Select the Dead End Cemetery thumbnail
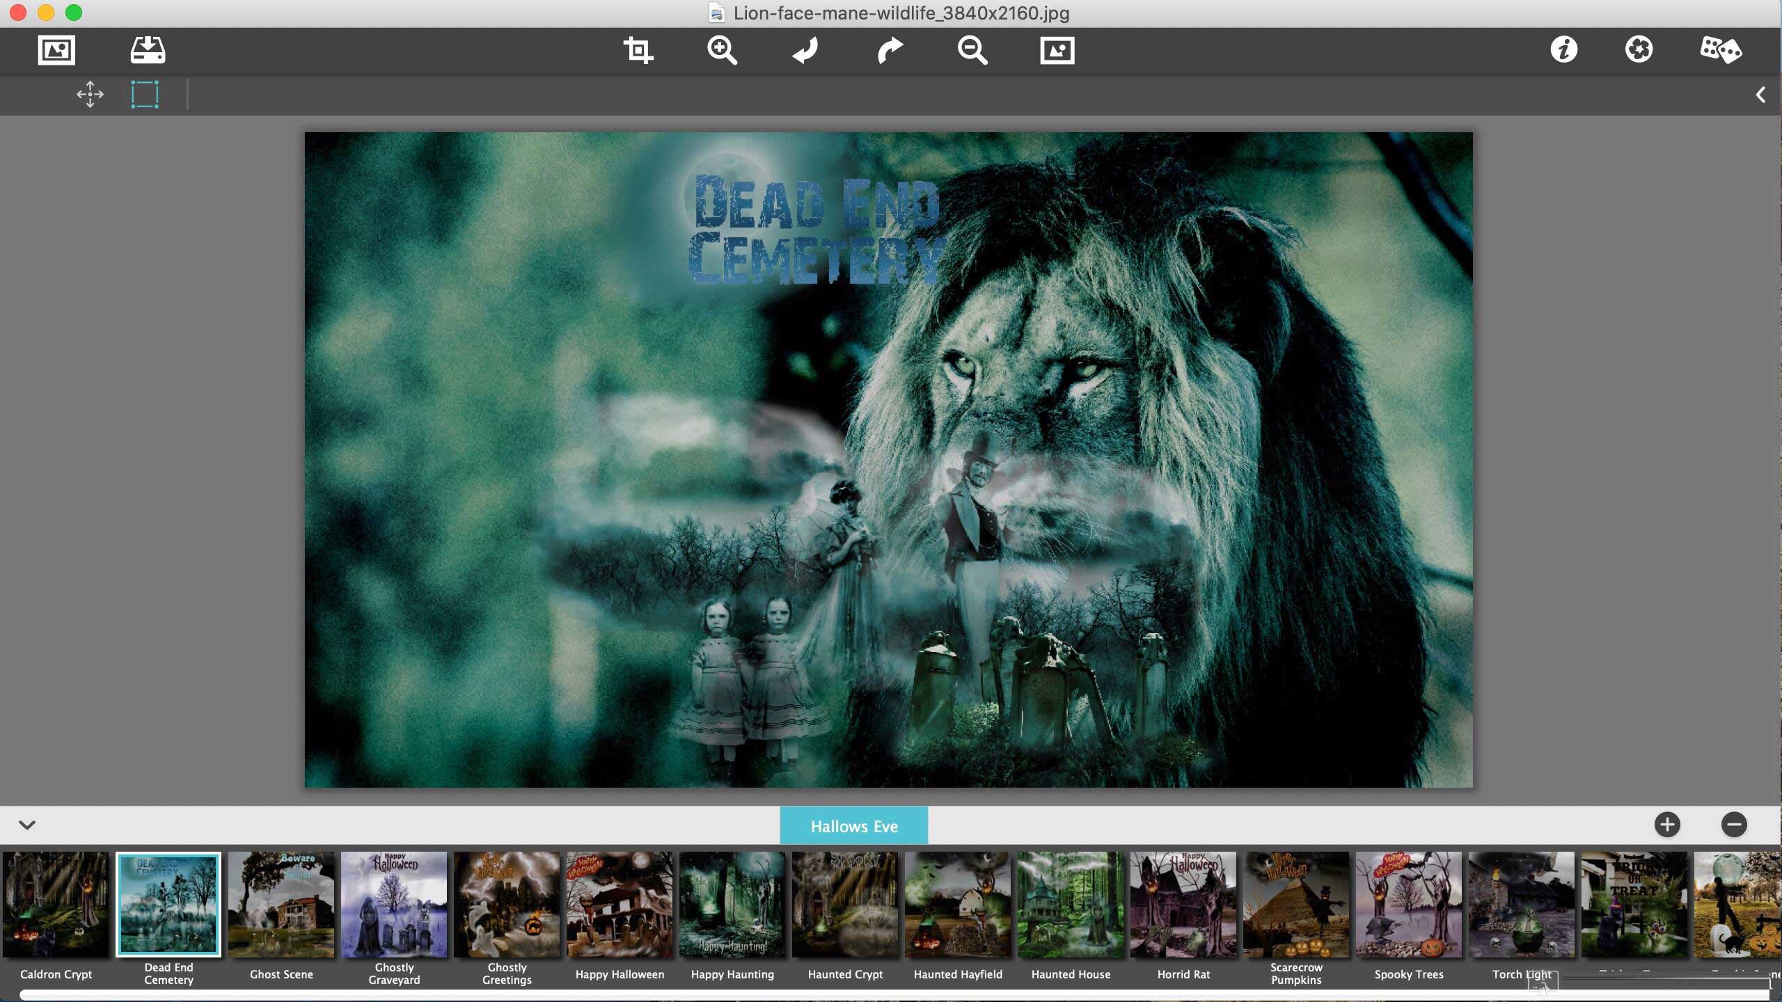 pos(168,905)
